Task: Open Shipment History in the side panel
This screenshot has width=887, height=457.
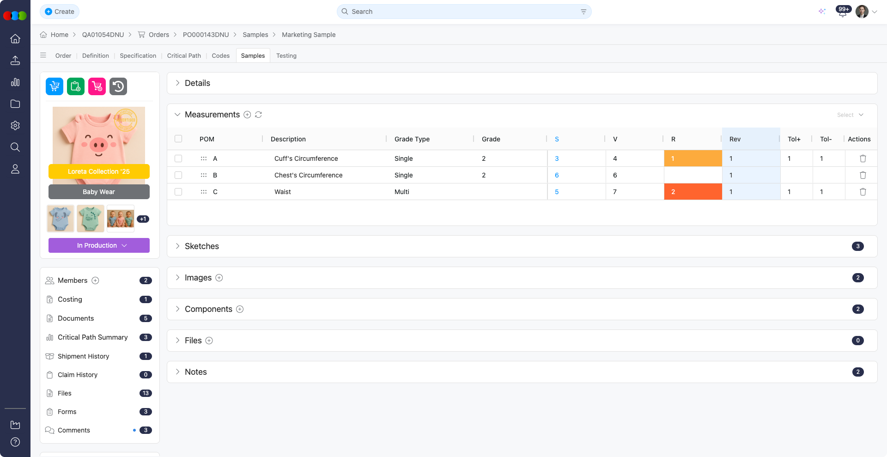Action: tap(83, 356)
